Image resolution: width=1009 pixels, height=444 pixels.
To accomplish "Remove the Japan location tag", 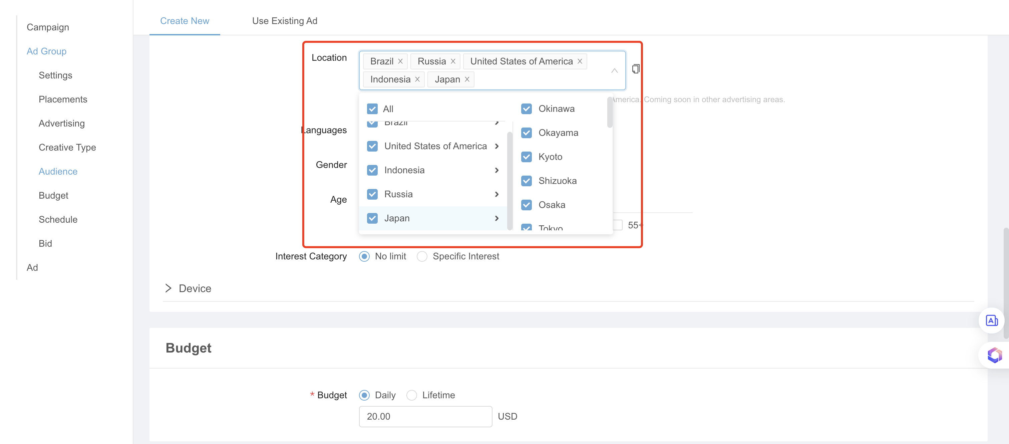I will [467, 79].
